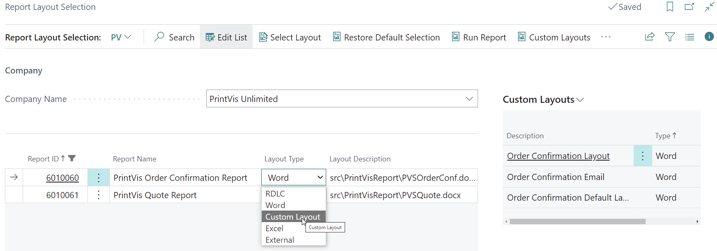Screen dimensions: 717x251
Task: Open row menu for report 6010061
Action: (x=99, y=195)
